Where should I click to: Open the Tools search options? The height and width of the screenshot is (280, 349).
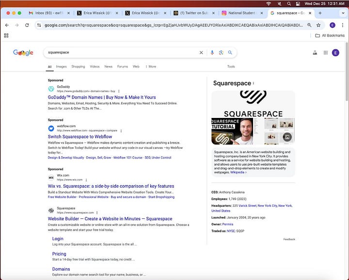pos(231,66)
